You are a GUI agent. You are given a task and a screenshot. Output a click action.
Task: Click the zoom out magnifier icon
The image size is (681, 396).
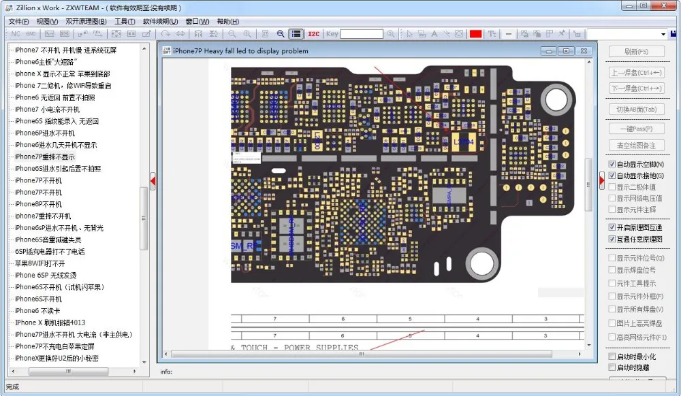pos(232,34)
